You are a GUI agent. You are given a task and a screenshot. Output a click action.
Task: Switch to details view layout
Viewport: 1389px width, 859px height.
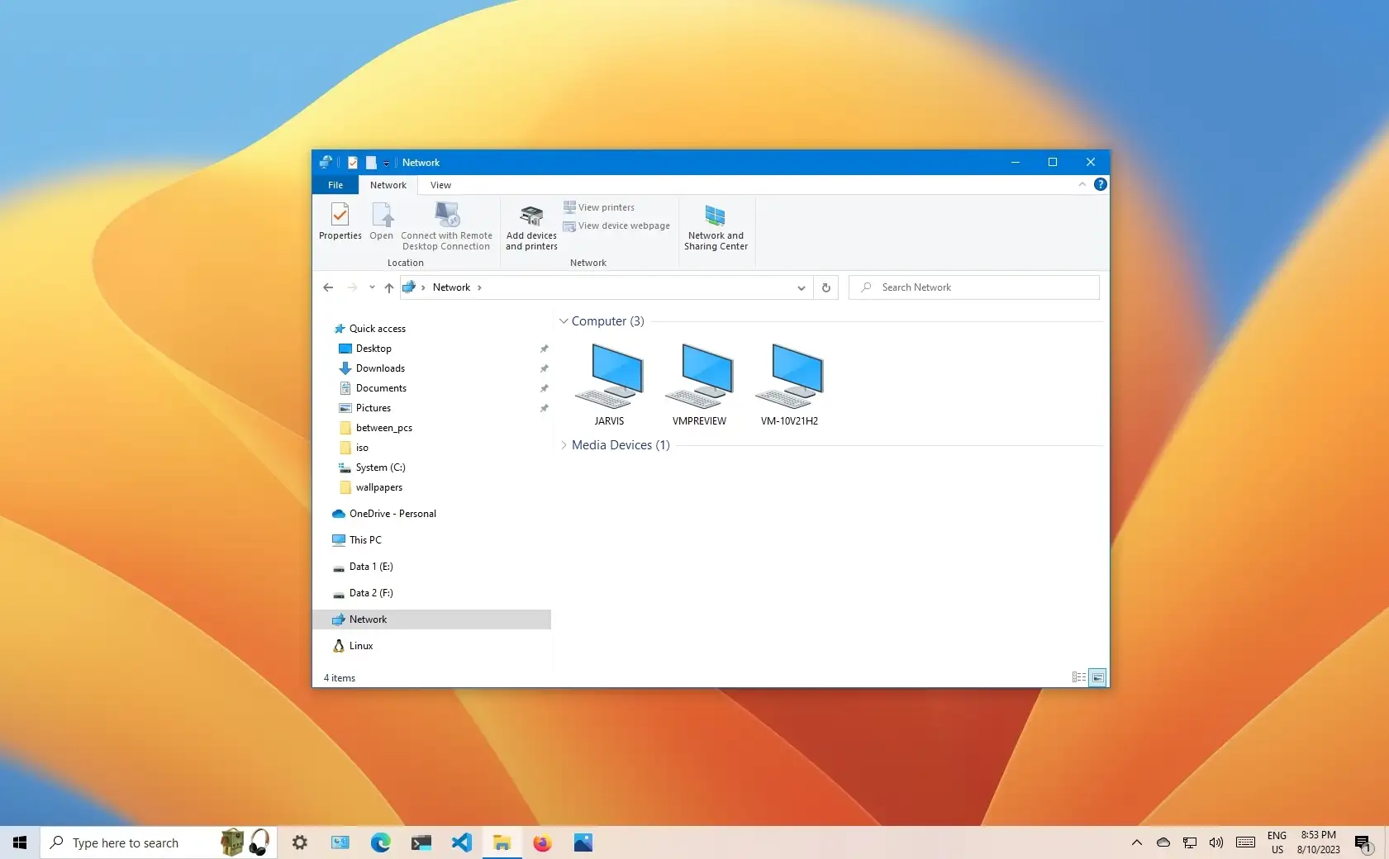(x=1078, y=677)
